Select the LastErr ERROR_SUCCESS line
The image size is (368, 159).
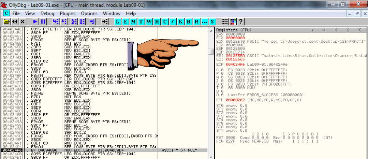tap(266, 95)
